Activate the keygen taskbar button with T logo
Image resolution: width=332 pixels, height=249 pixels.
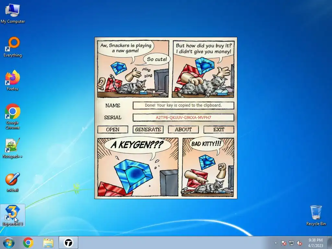point(68,243)
